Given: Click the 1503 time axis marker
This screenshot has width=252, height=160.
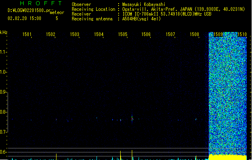Looking at the screenshot, I should click(x=75, y=34).
